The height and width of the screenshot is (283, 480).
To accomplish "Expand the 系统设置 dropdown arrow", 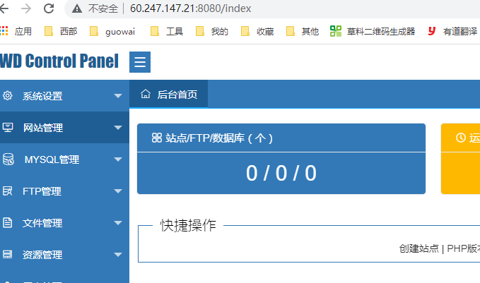I will (x=118, y=97).
